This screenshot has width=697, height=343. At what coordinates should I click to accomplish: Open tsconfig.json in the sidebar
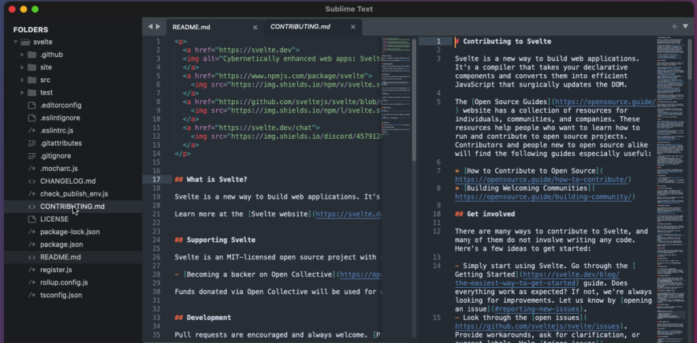click(x=73, y=295)
